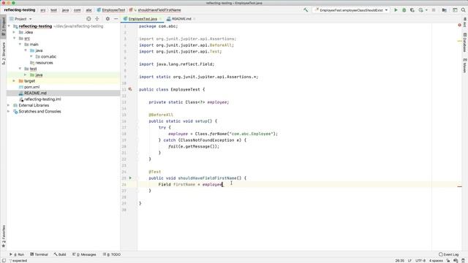Hide the Project panel with minus icon
The width and height of the screenshot is (468, 263).
coord(116,19)
